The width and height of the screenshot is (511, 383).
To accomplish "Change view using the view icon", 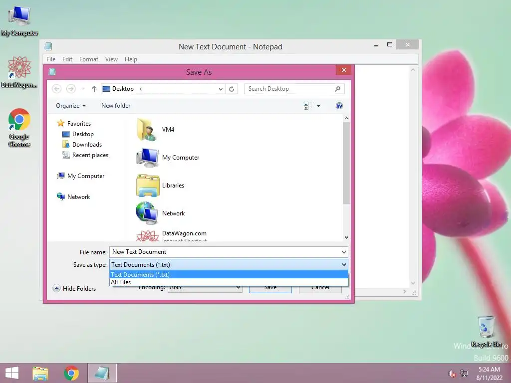I will [x=308, y=106].
